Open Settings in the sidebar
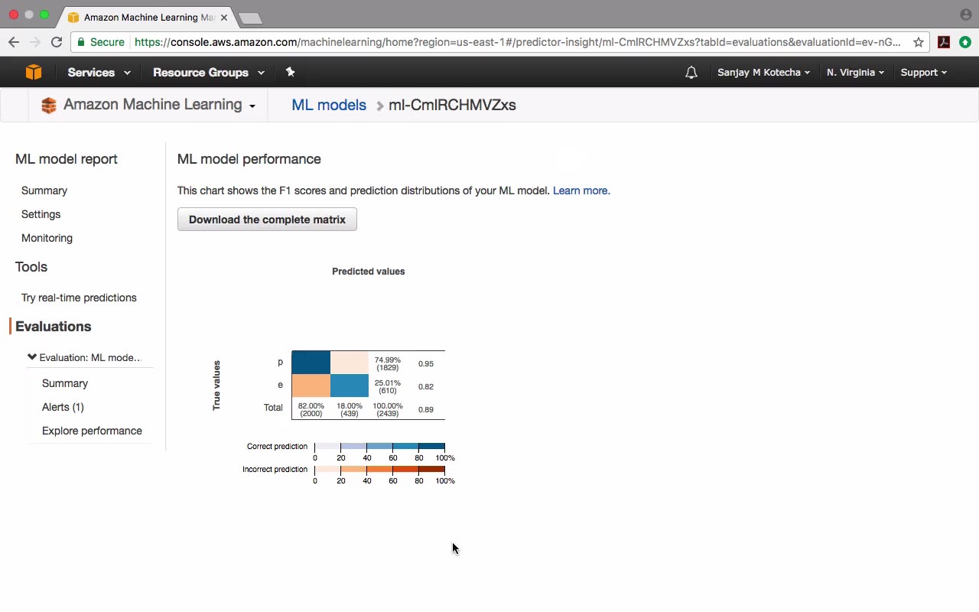979x612 pixels. tap(41, 214)
